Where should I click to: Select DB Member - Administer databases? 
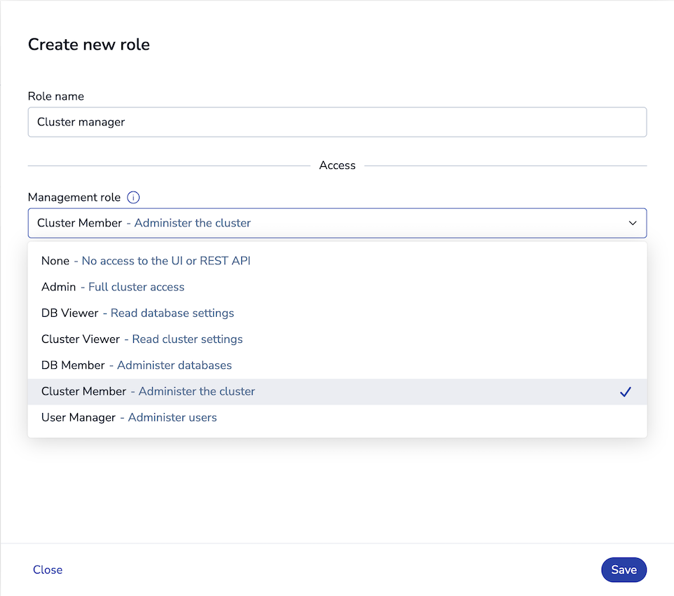pyautogui.click(x=130, y=365)
